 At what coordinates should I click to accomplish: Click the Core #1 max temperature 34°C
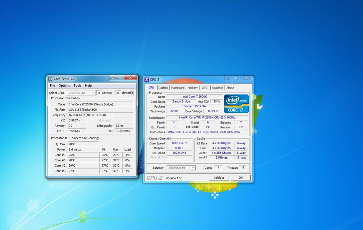click(116, 160)
